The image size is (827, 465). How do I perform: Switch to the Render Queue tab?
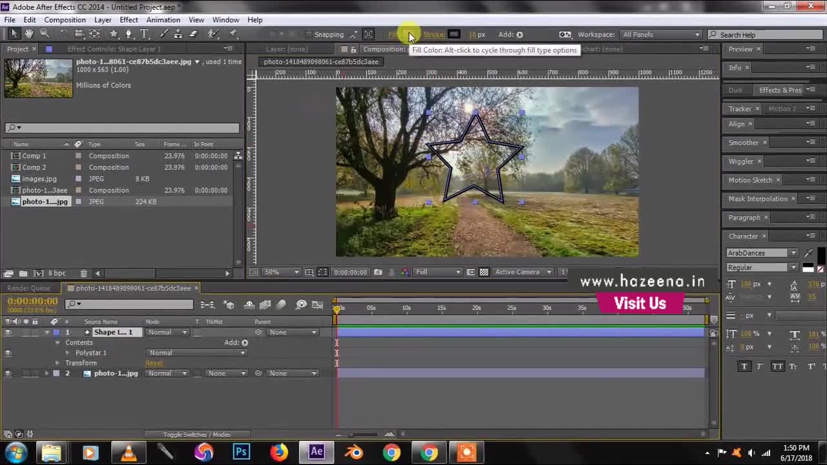pos(28,288)
